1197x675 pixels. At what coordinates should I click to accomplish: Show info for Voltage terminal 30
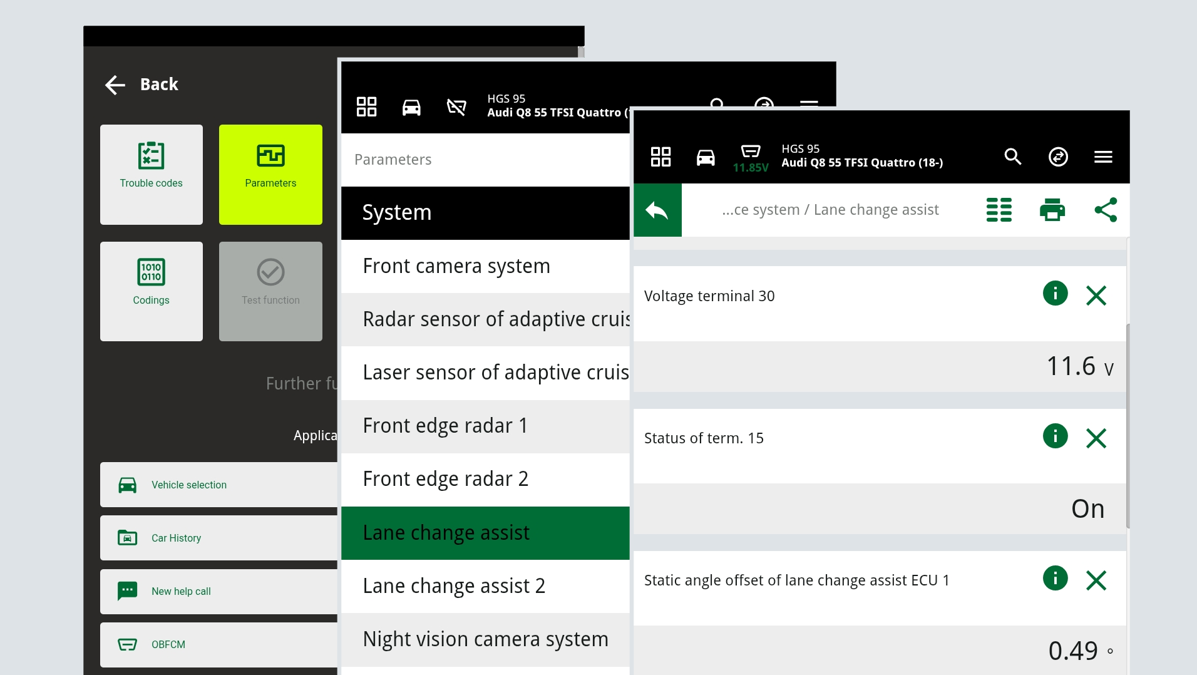(1055, 294)
